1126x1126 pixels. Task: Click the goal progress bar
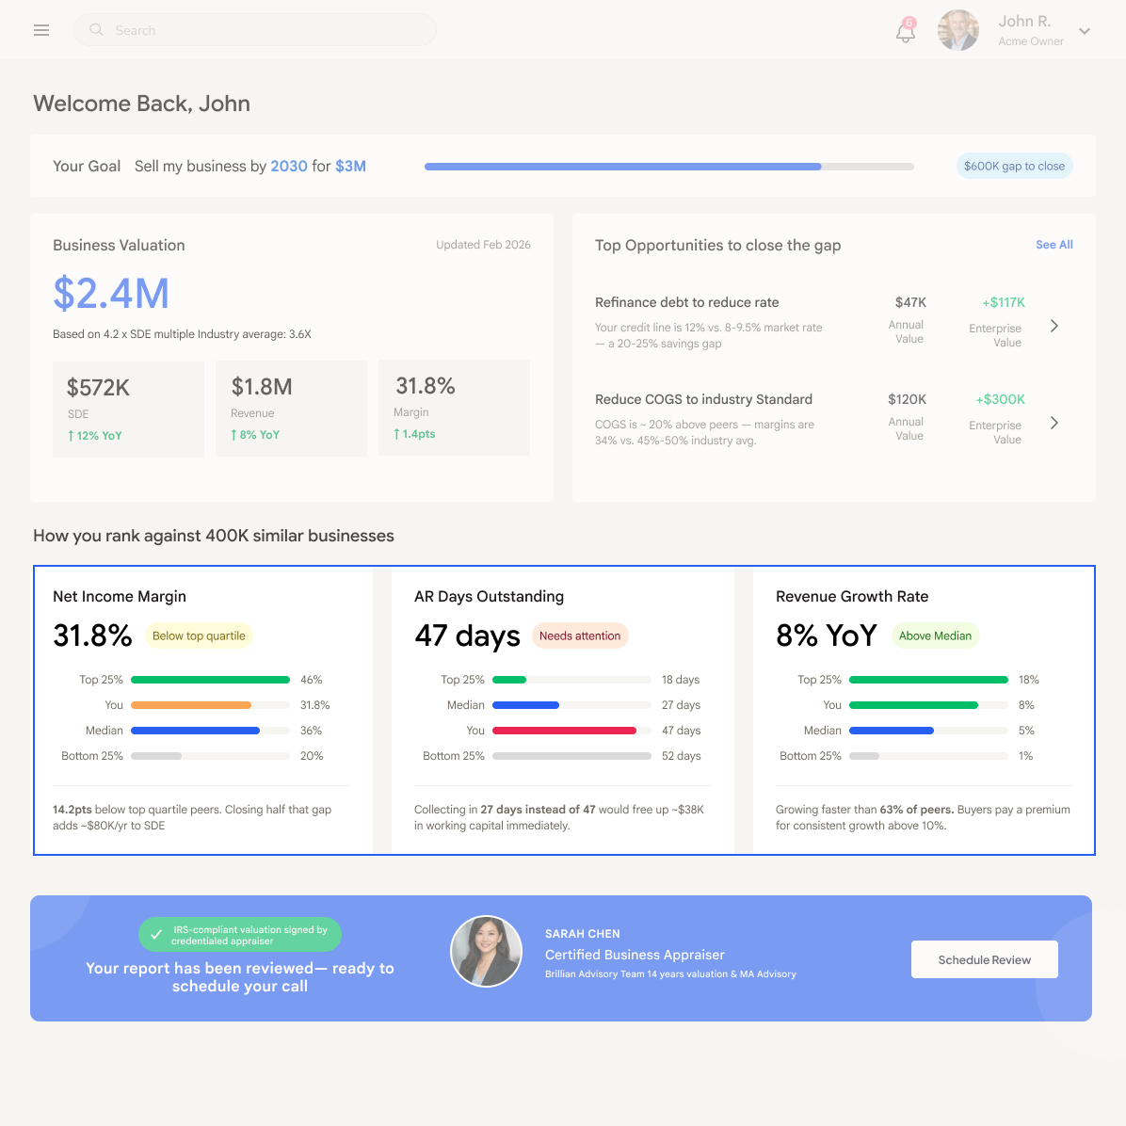668,167
